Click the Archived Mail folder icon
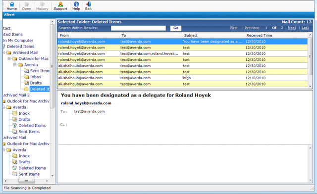Screen dimensions: 317x194 point(9,52)
